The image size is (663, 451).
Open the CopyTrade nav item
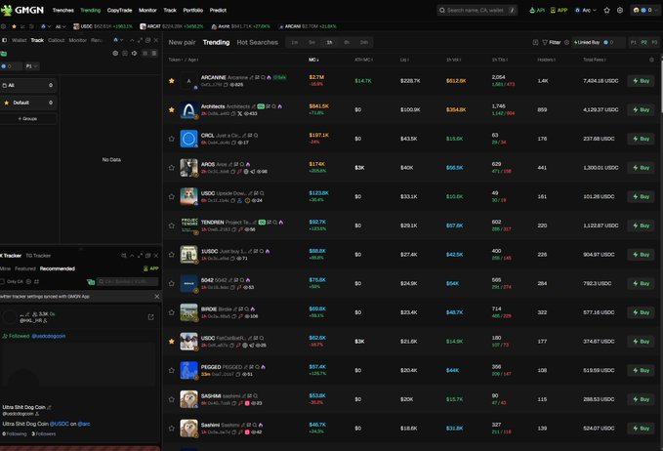click(120, 10)
